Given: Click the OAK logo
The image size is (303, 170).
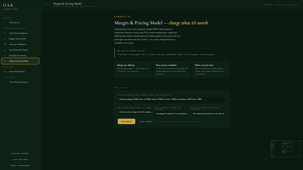Looking at the screenshot, I should (8, 5).
